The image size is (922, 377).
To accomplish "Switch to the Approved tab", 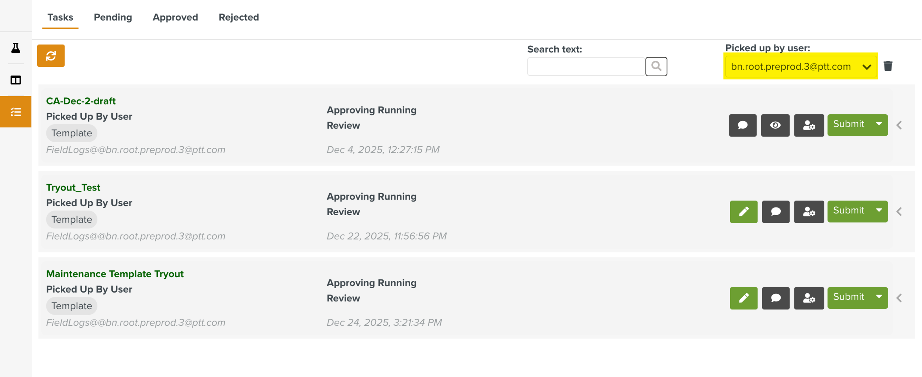I will [175, 17].
